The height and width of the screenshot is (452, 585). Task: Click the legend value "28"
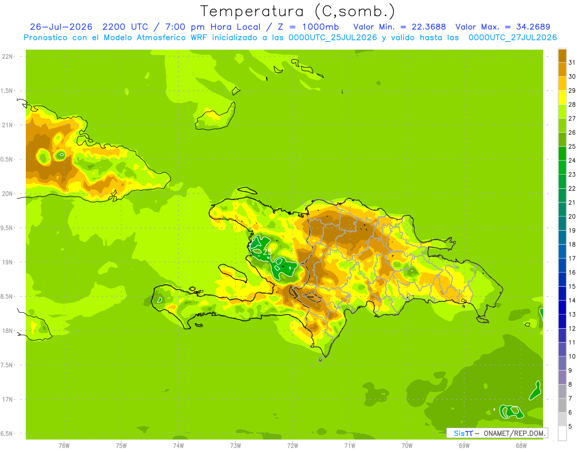572,104
